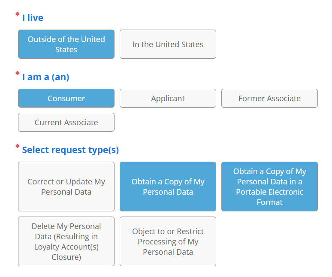Click the required asterisk beside "I live"
The width and height of the screenshot is (332, 277).
(x=18, y=15)
